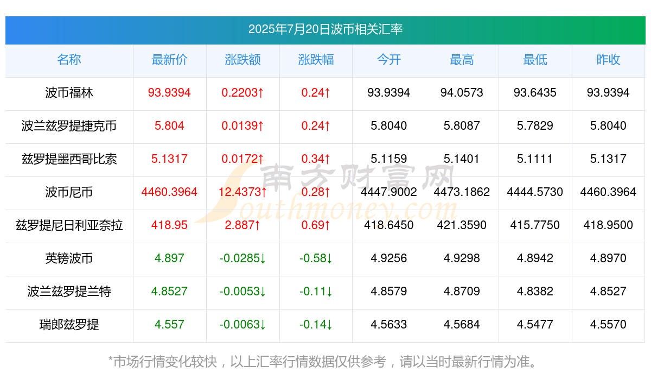Select the 涨跌额 column header
Viewport: 651px width, 379px height.
[x=242, y=60]
